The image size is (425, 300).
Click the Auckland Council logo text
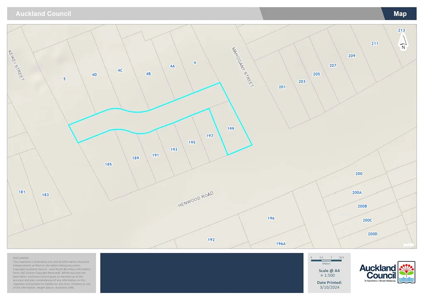coord(377,272)
